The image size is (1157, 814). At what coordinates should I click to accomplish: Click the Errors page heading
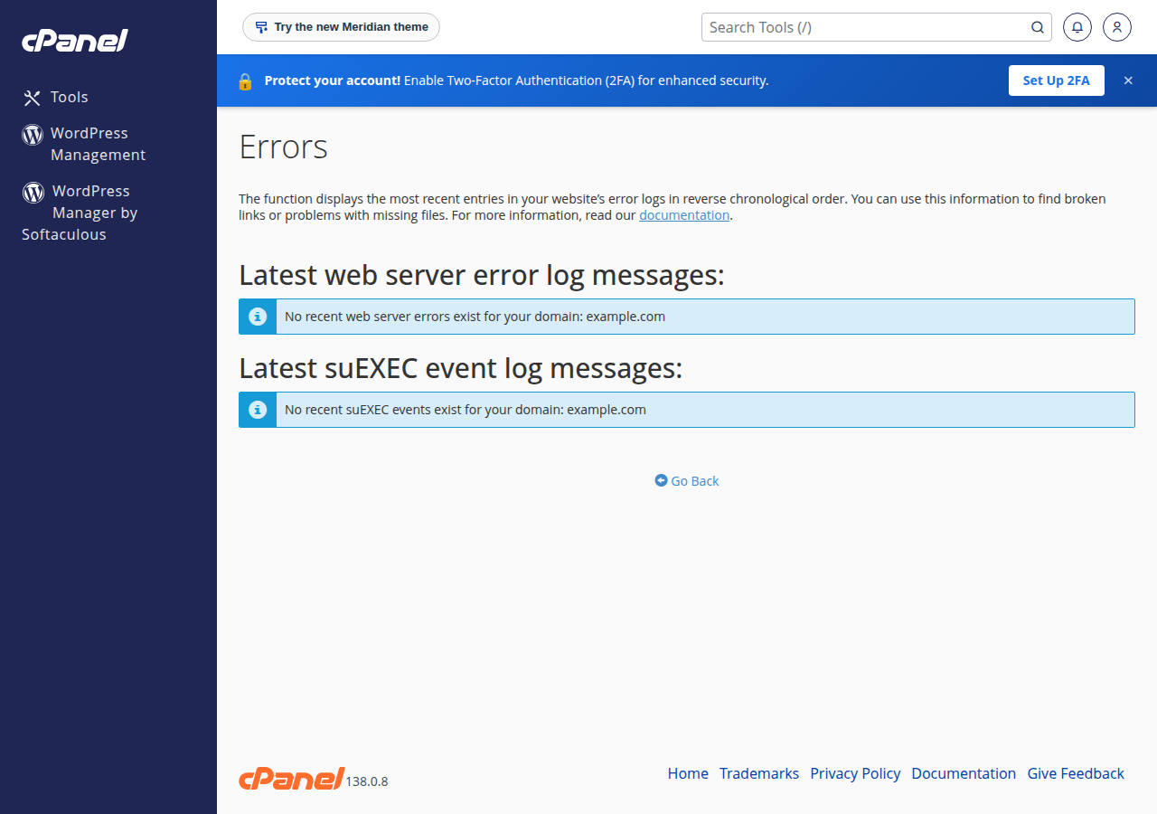click(283, 147)
